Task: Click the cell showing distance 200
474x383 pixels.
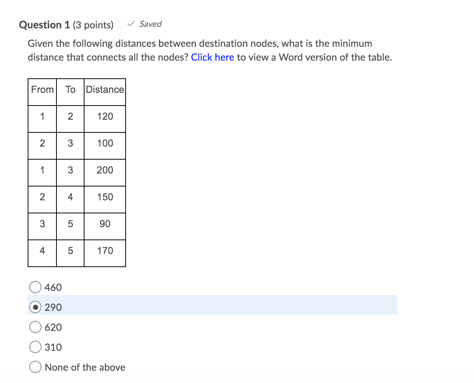Action: (104, 170)
